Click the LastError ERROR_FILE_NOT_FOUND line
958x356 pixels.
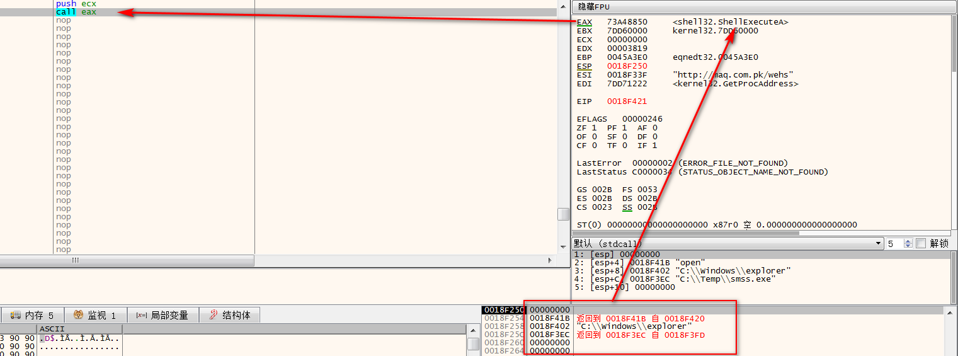pyautogui.click(x=682, y=163)
